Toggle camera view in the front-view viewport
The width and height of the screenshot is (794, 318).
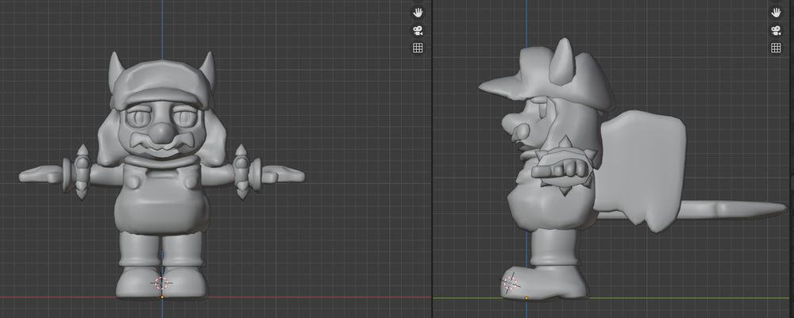[418, 30]
